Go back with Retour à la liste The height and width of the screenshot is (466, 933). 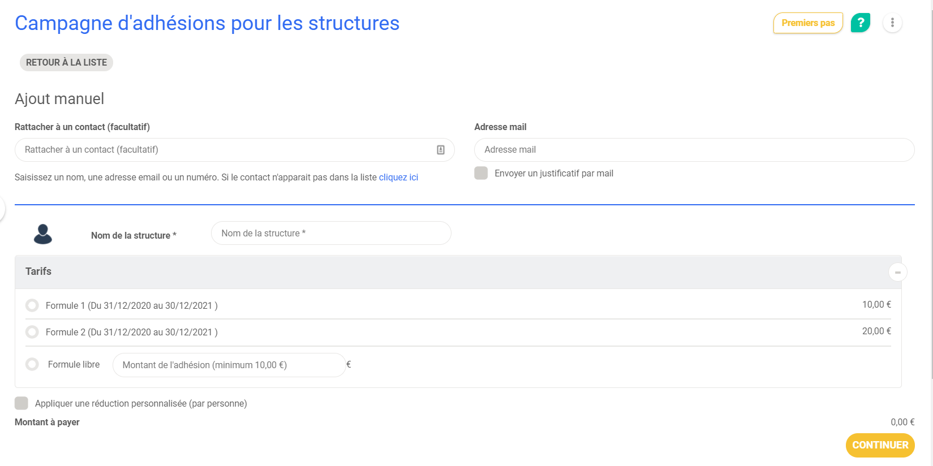66,62
